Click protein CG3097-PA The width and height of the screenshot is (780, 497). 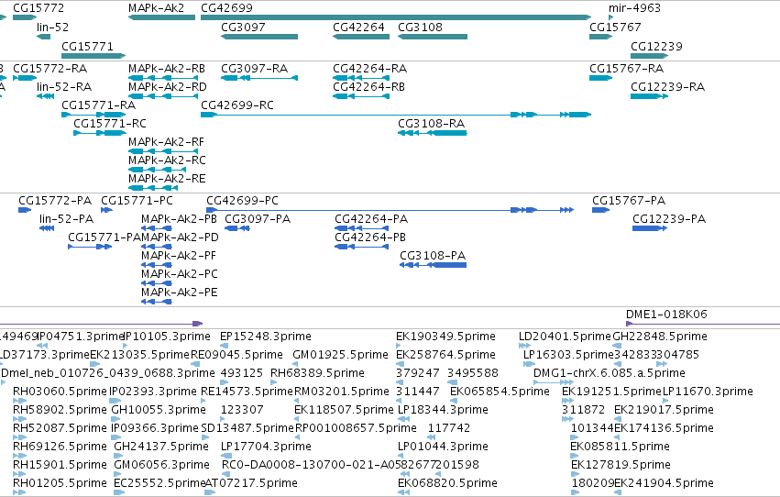[x=237, y=228]
